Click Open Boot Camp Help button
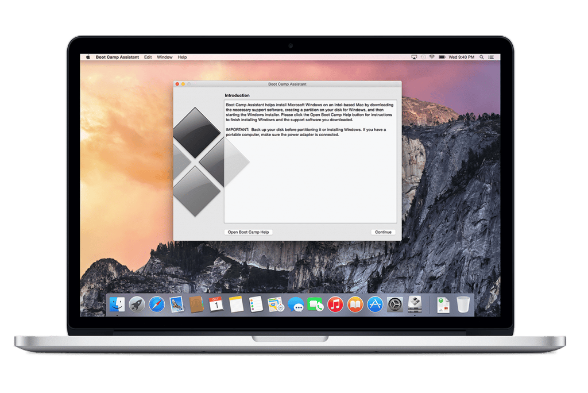The height and width of the screenshot is (393, 588). [x=248, y=232]
